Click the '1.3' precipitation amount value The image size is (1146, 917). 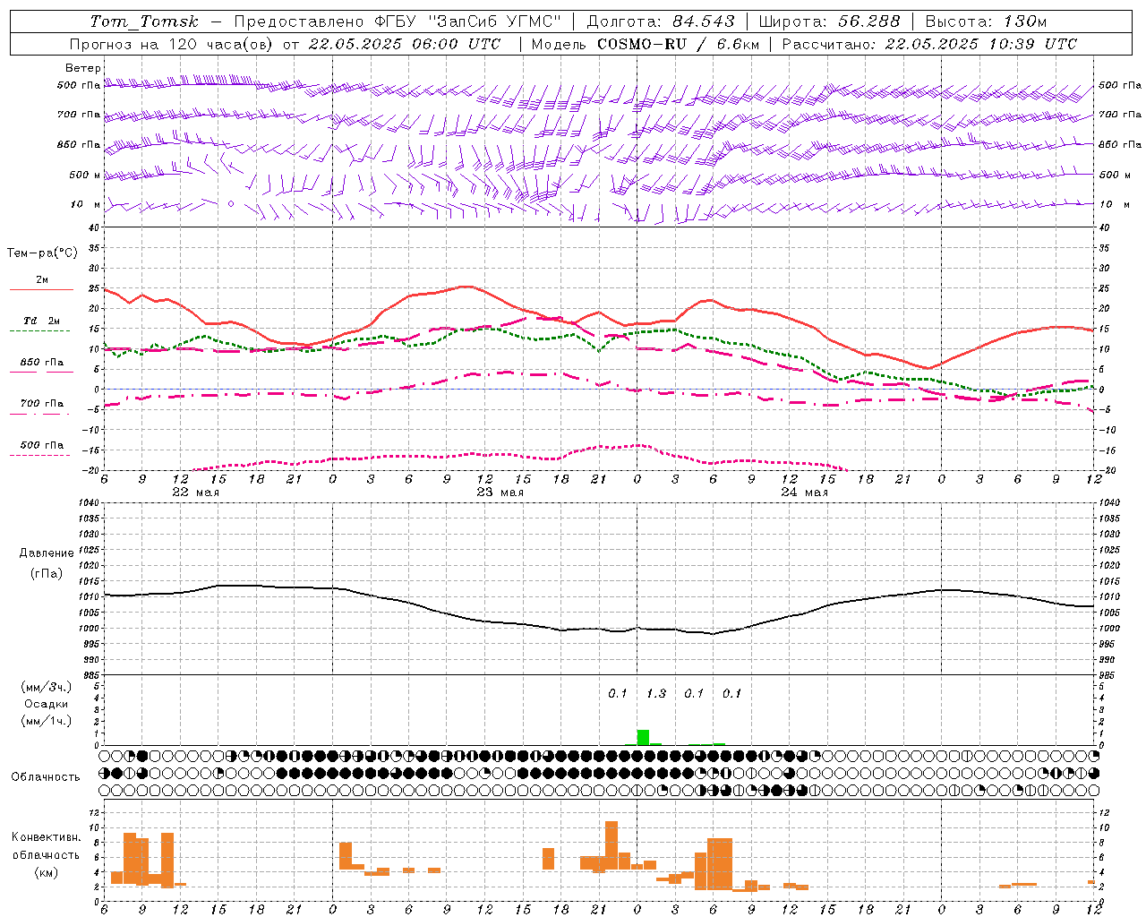656,693
